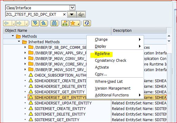Click the tree scrollbar down arrow
Viewport: 177px width, 123px height.
pos(169,41)
